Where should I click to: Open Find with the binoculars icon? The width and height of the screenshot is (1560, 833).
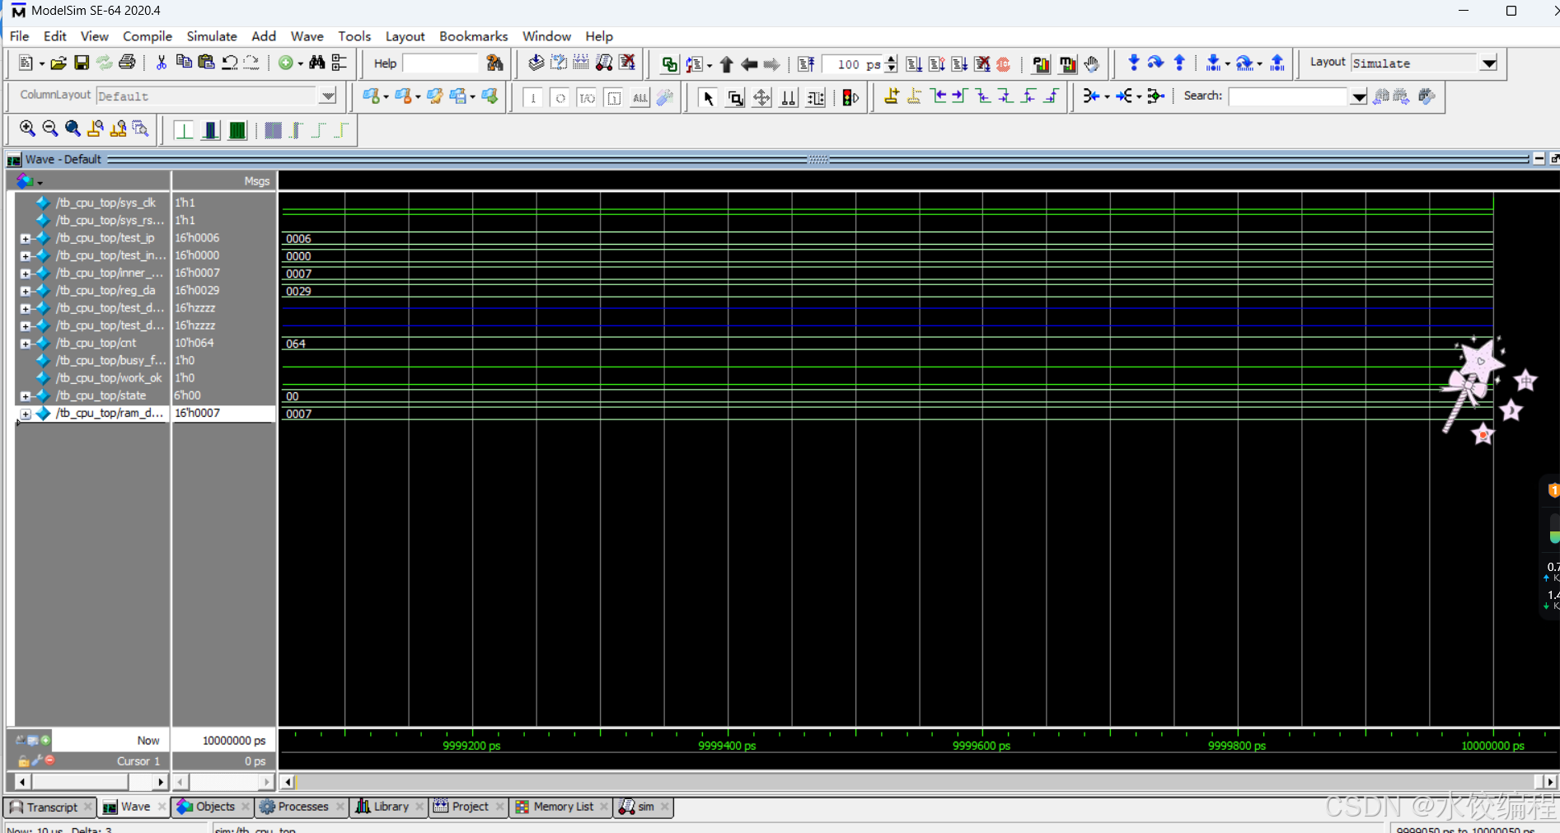[x=316, y=63]
